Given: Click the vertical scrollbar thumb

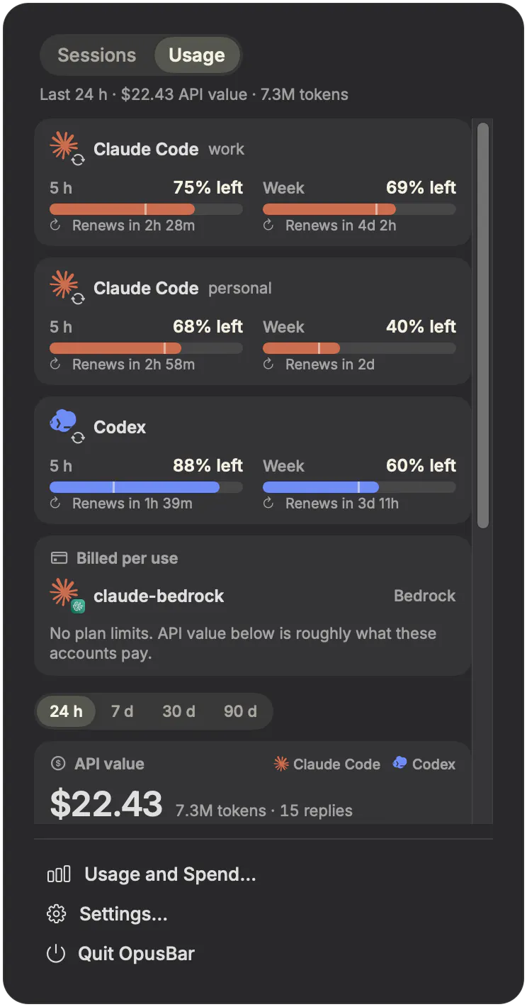Looking at the screenshot, I should point(483,326).
